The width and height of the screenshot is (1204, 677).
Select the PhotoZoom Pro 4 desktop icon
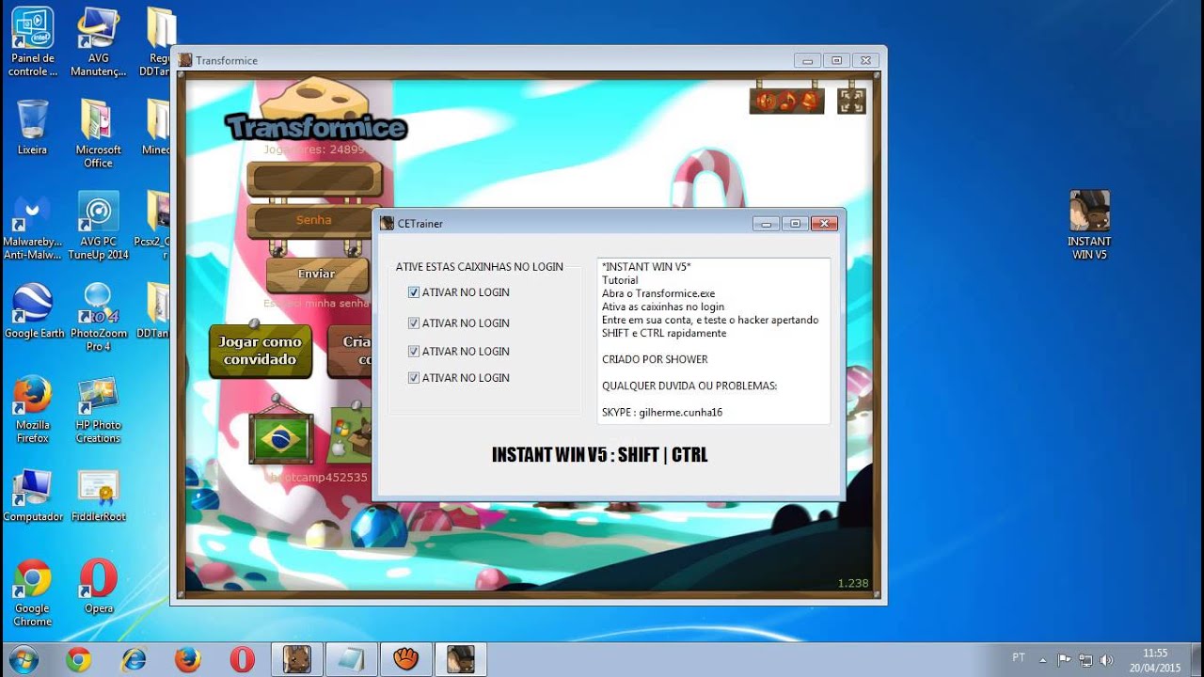click(98, 317)
